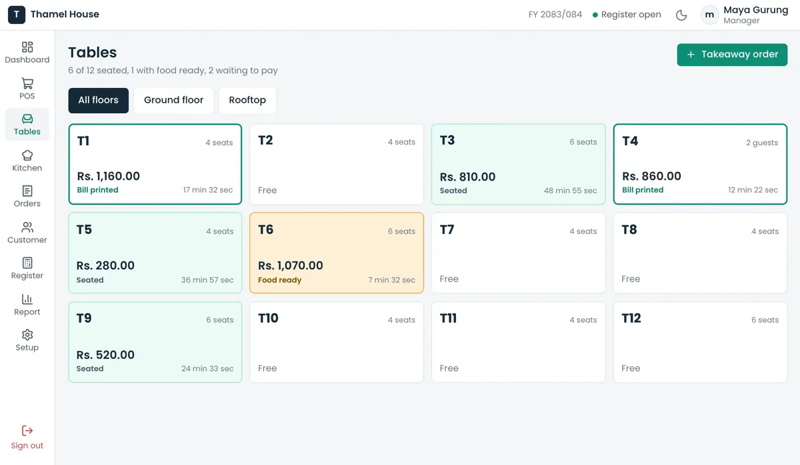Screen dimensions: 800x465
Task: Open table T6 with food ready
Action: click(x=337, y=253)
